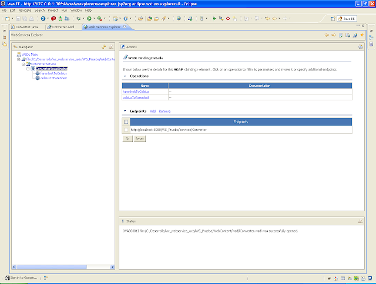
Task: Click the red JPA icon in toolbar
Action: [x=53, y=18]
